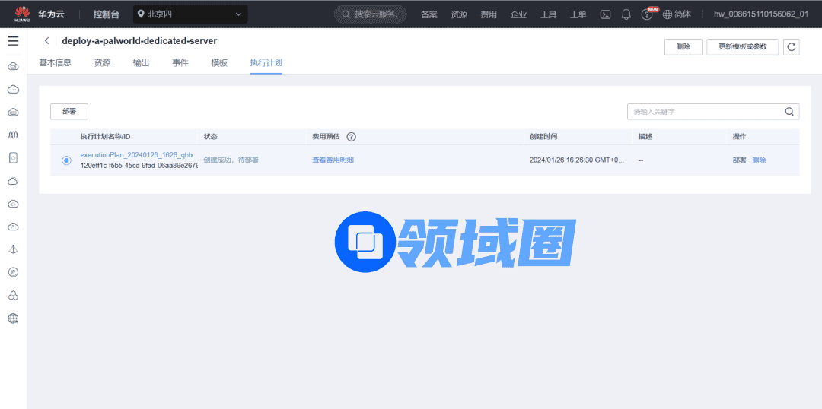Click the search magnifier in keyword box
This screenshot has height=409, width=822.
pos(789,112)
